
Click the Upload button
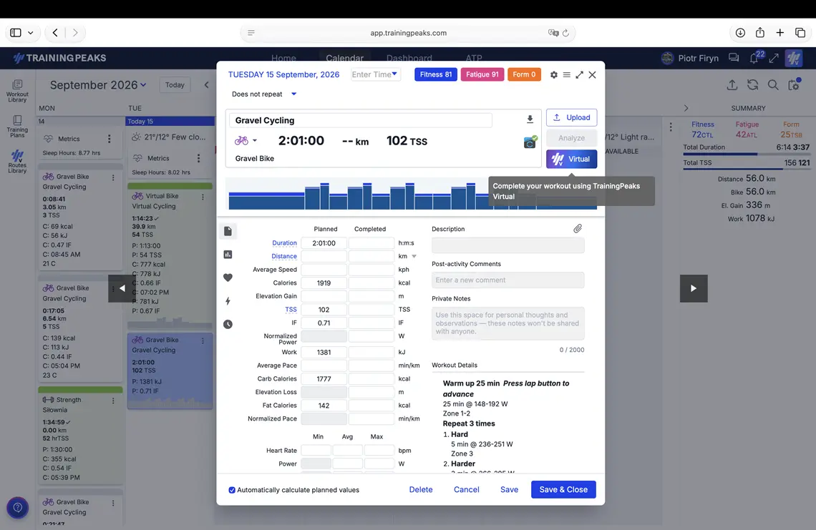[571, 117]
